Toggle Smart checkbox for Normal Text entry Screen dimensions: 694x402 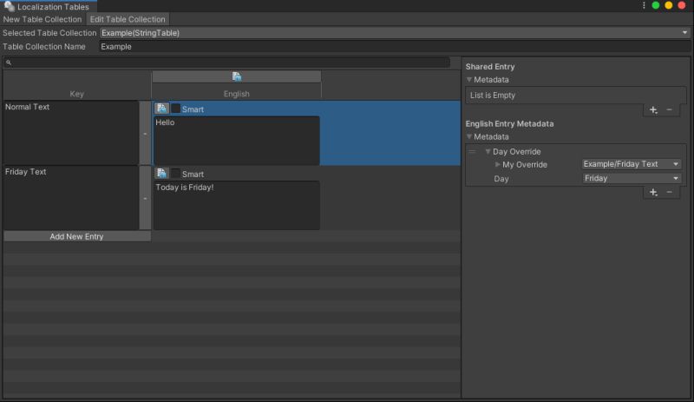(x=176, y=109)
